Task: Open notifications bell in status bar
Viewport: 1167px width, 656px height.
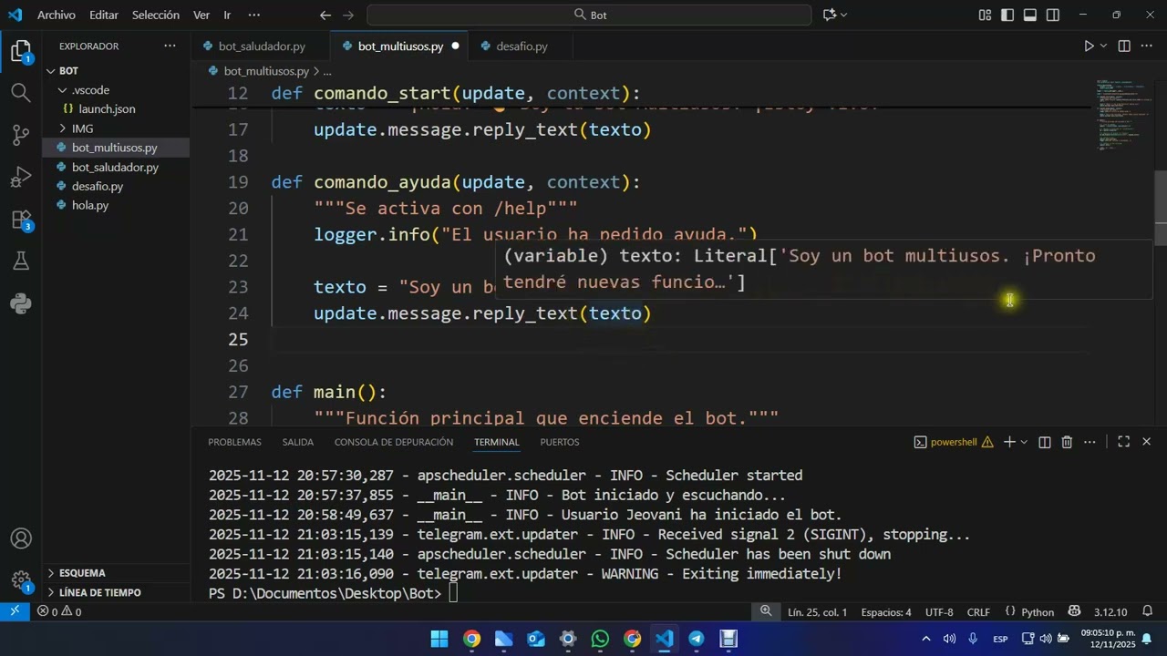Action: point(1146,611)
